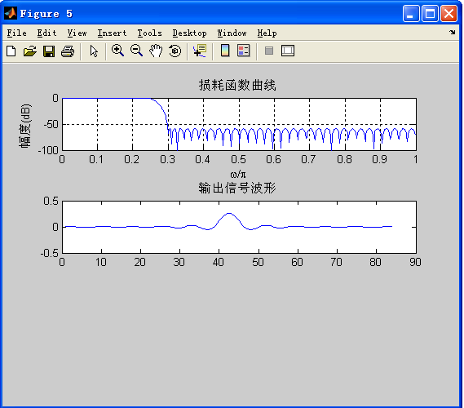
Task: Insert a colorbar via toolbar icon
Action: tap(225, 51)
